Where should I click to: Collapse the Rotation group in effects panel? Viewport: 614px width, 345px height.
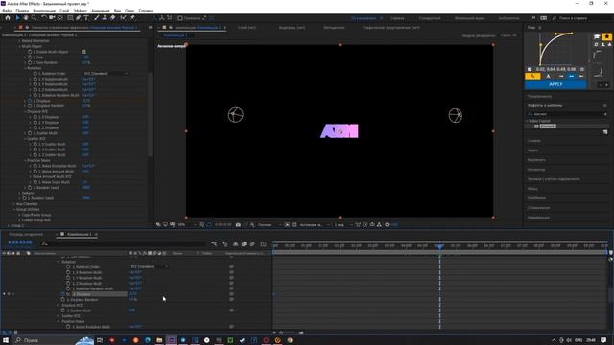25,68
